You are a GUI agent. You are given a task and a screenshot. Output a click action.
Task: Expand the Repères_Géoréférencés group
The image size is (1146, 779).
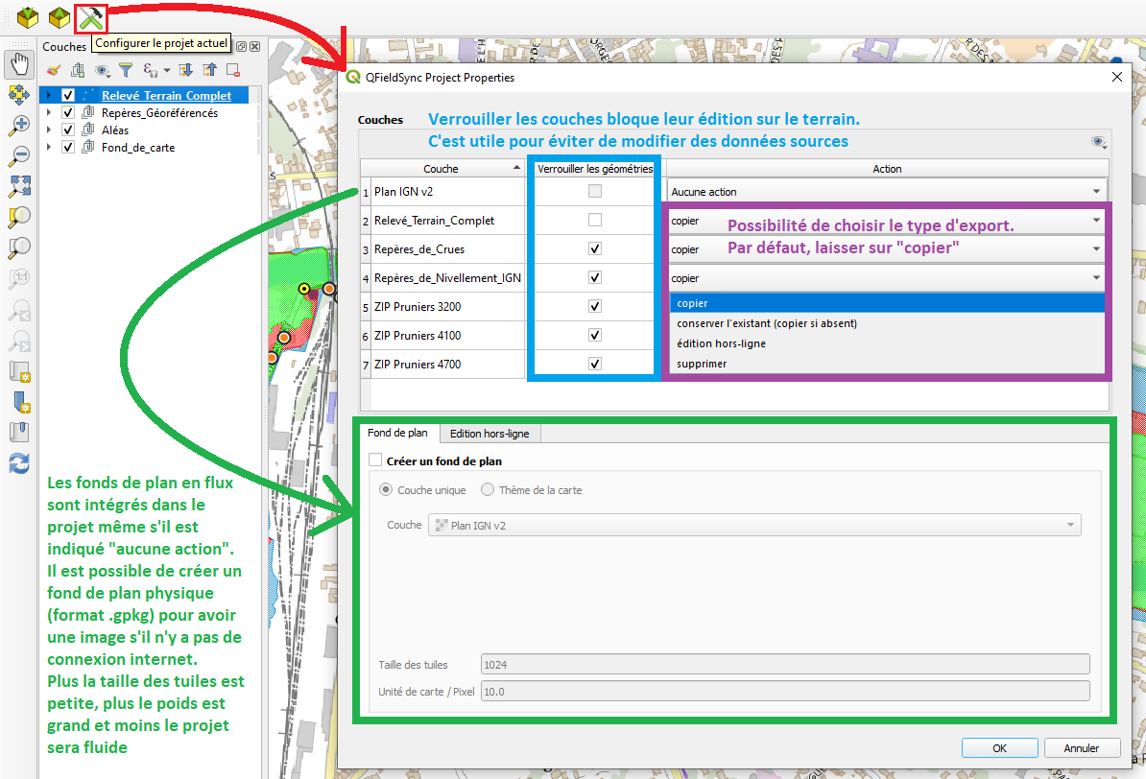[x=48, y=112]
